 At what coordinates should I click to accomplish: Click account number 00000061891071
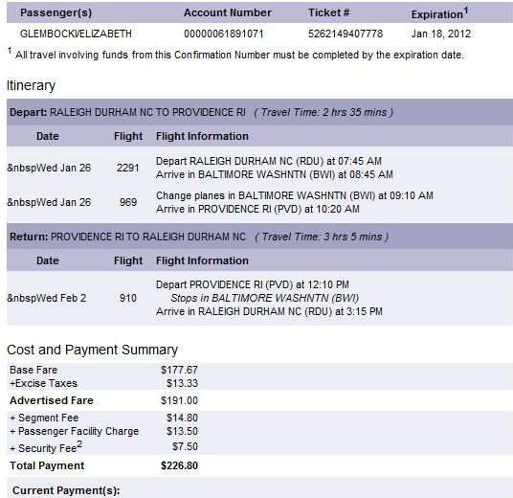(x=223, y=34)
